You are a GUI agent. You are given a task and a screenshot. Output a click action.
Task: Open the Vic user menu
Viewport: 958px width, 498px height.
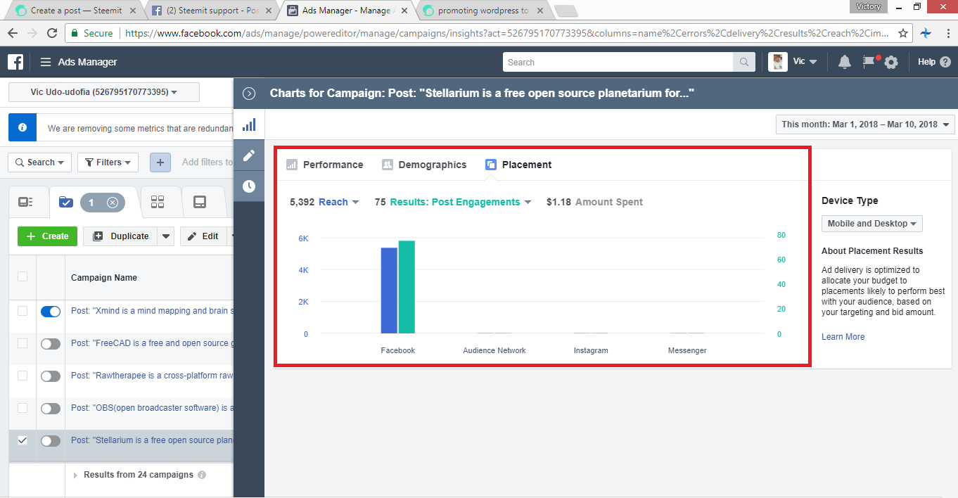805,62
